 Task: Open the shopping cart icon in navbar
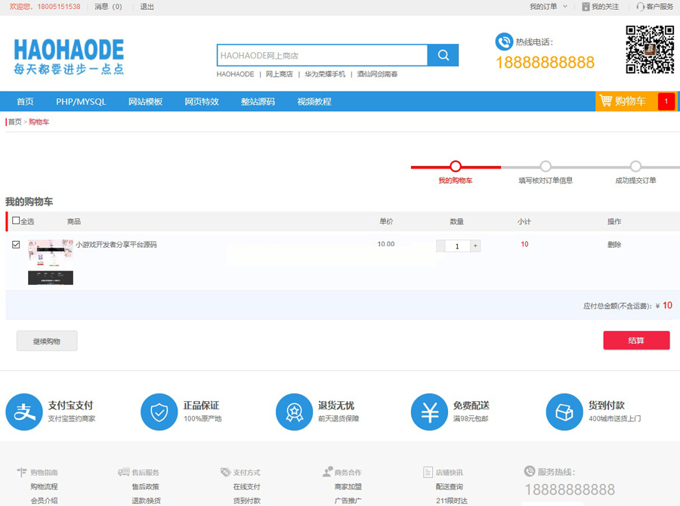tap(606, 101)
